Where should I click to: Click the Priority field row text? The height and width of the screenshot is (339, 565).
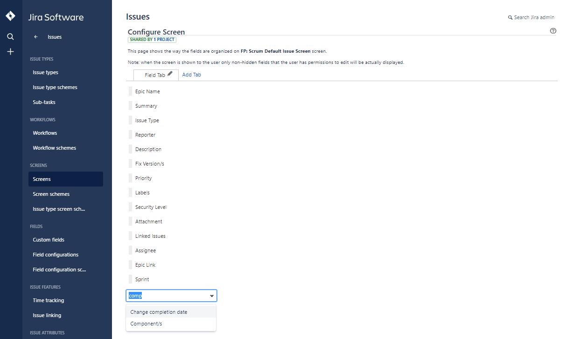point(143,178)
